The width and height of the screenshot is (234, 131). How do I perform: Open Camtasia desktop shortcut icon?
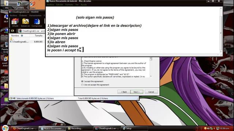tap(19, 5)
